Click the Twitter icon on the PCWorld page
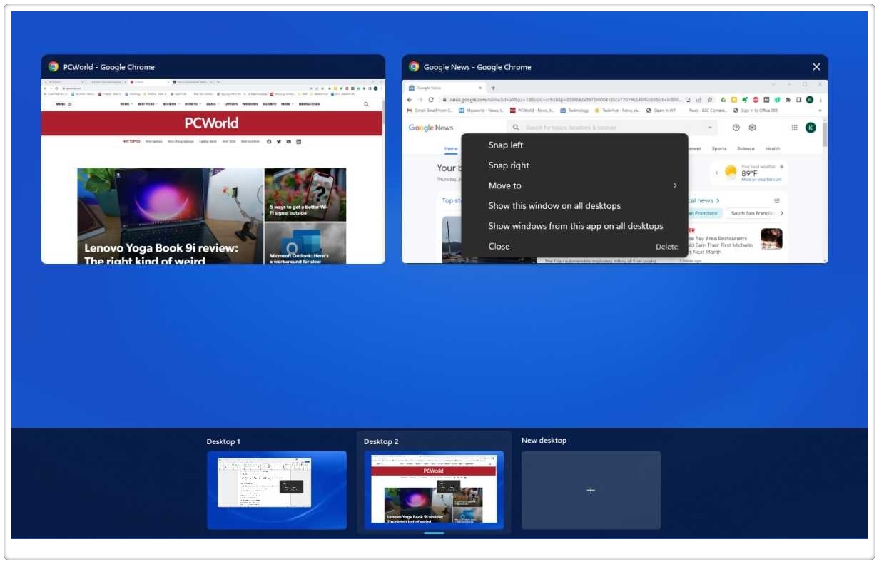 279,142
